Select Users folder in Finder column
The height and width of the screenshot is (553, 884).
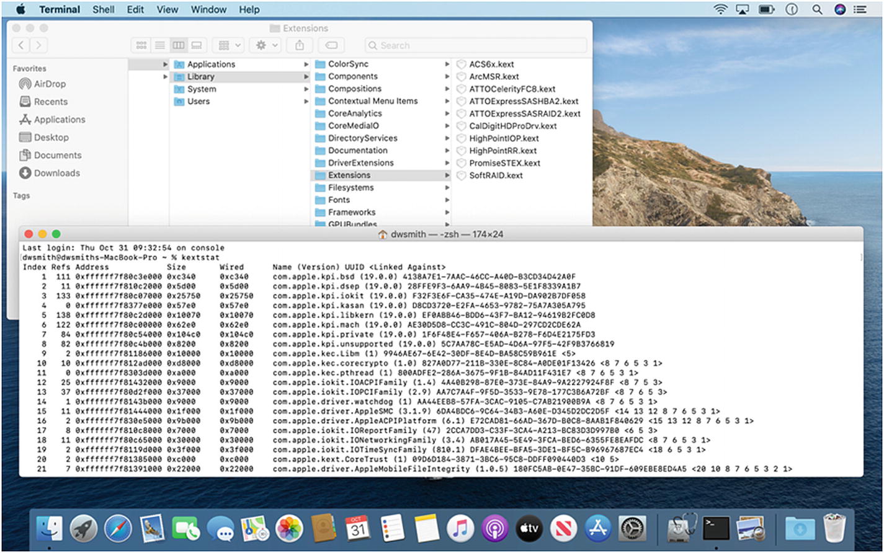point(240,102)
